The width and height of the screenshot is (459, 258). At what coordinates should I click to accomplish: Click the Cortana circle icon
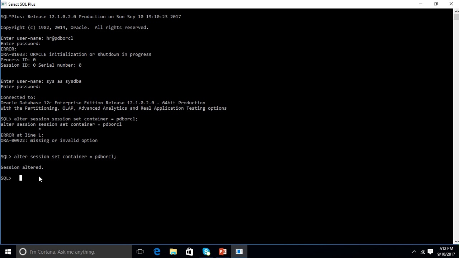[x=23, y=252]
